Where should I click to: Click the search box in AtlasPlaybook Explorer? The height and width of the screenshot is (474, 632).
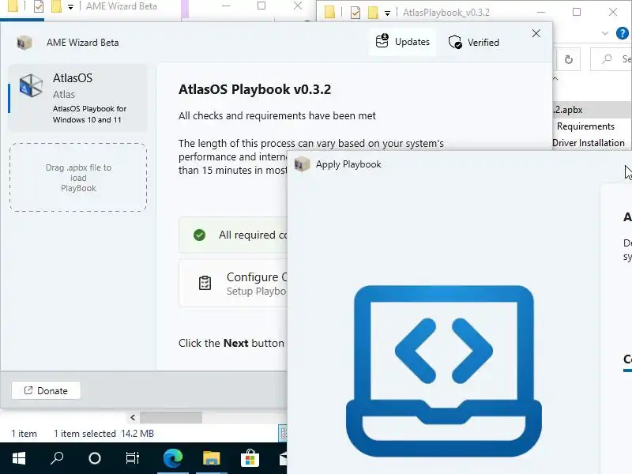pyautogui.click(x=611, y=60)
